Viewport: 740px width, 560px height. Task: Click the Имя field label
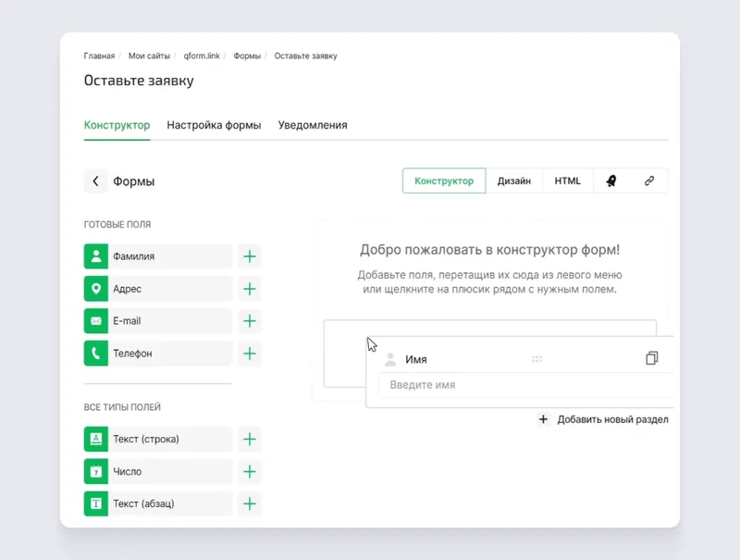click(x=415, y=359)
